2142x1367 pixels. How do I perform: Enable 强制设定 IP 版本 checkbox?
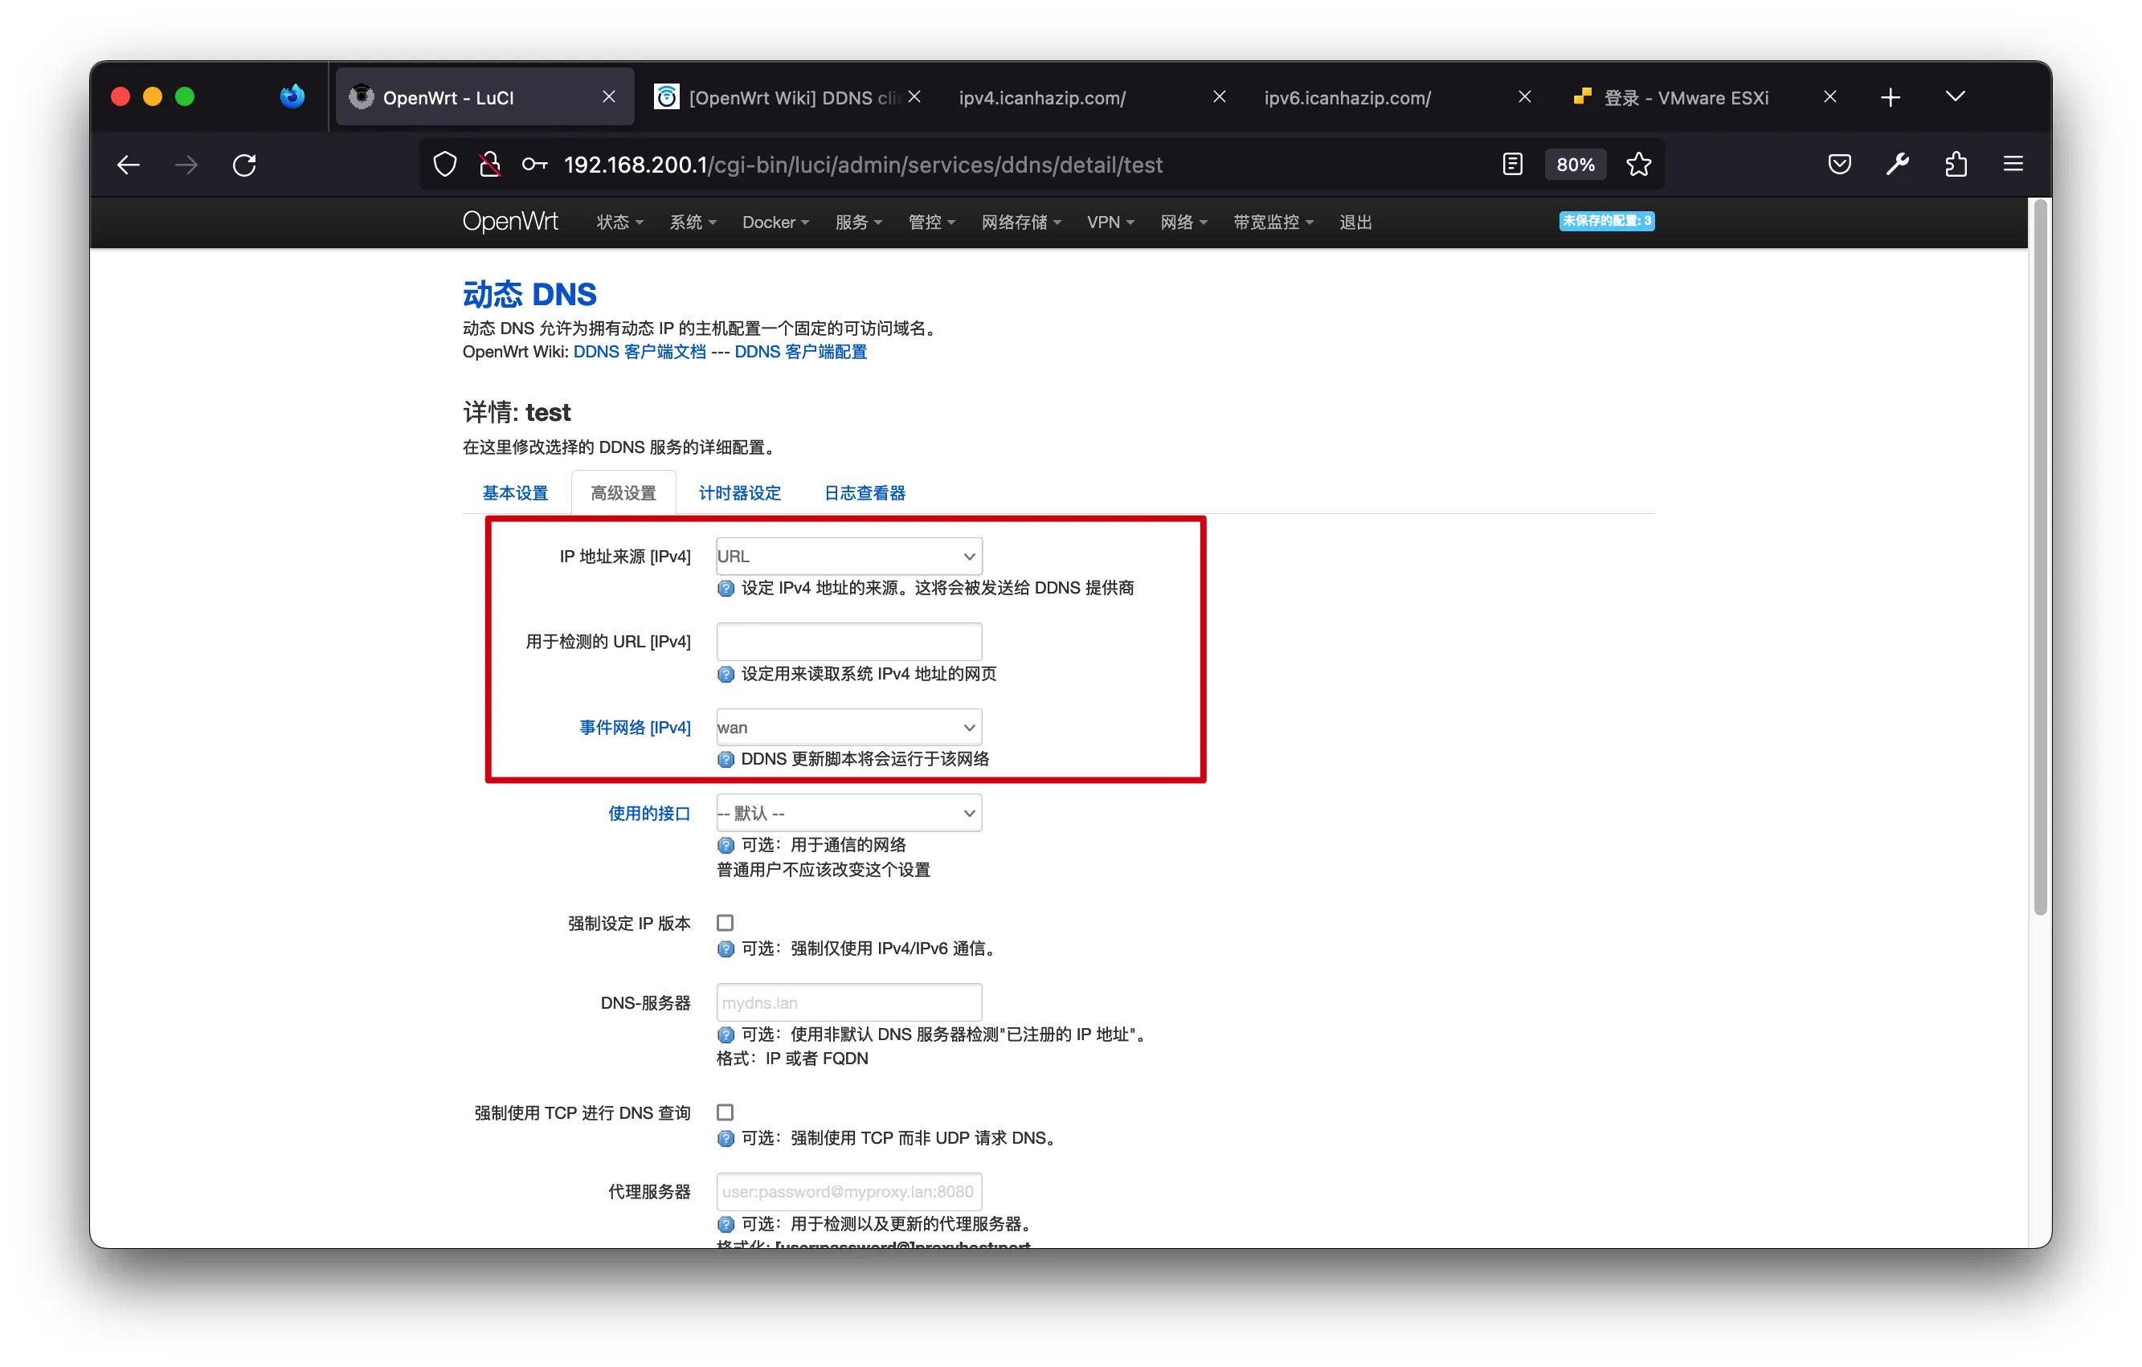(725, 923)
